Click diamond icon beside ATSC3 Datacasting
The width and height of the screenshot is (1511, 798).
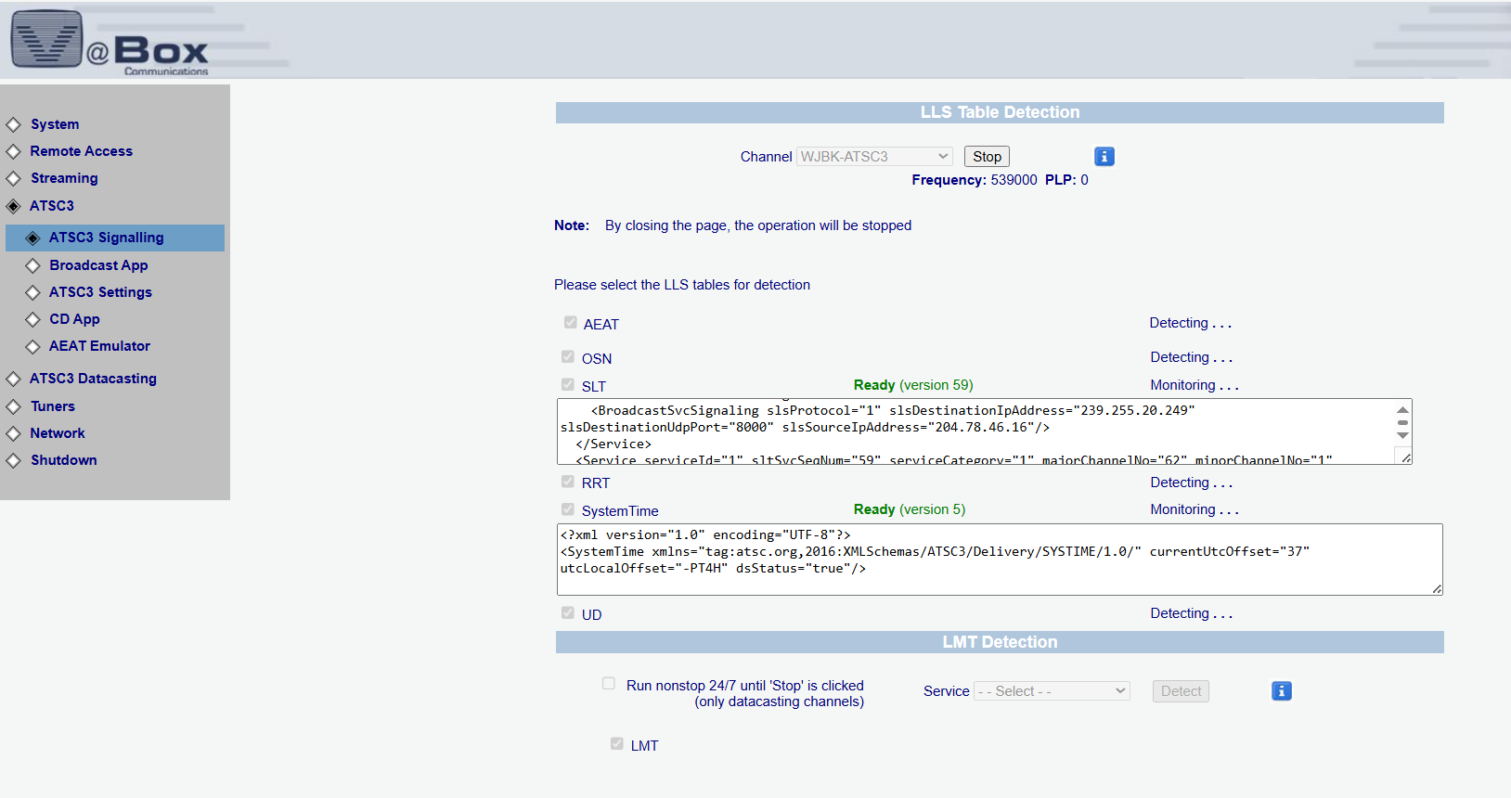(13, 379)
